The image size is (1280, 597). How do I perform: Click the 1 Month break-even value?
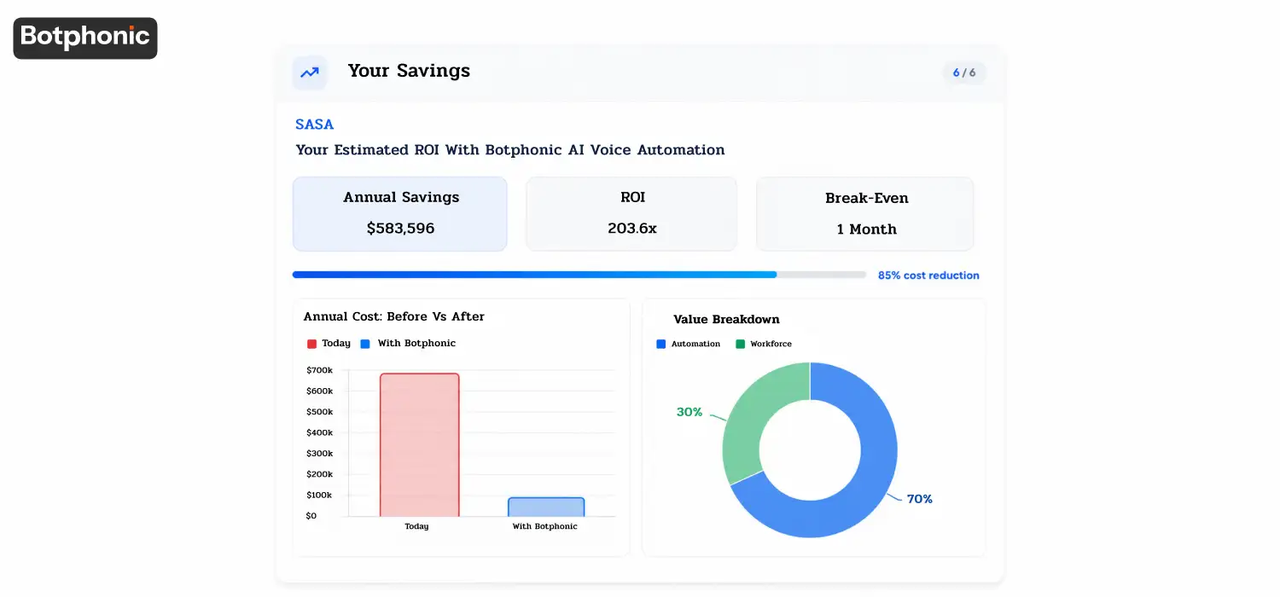[x=866, y=229]
